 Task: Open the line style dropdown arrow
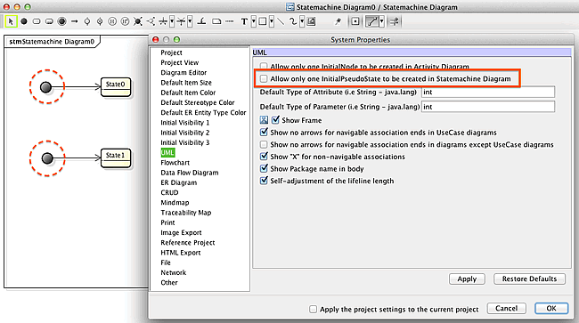click(381, 21)
